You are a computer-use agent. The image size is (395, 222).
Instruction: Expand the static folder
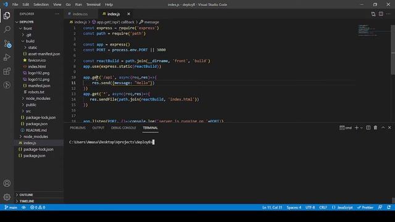coord(38,47)
